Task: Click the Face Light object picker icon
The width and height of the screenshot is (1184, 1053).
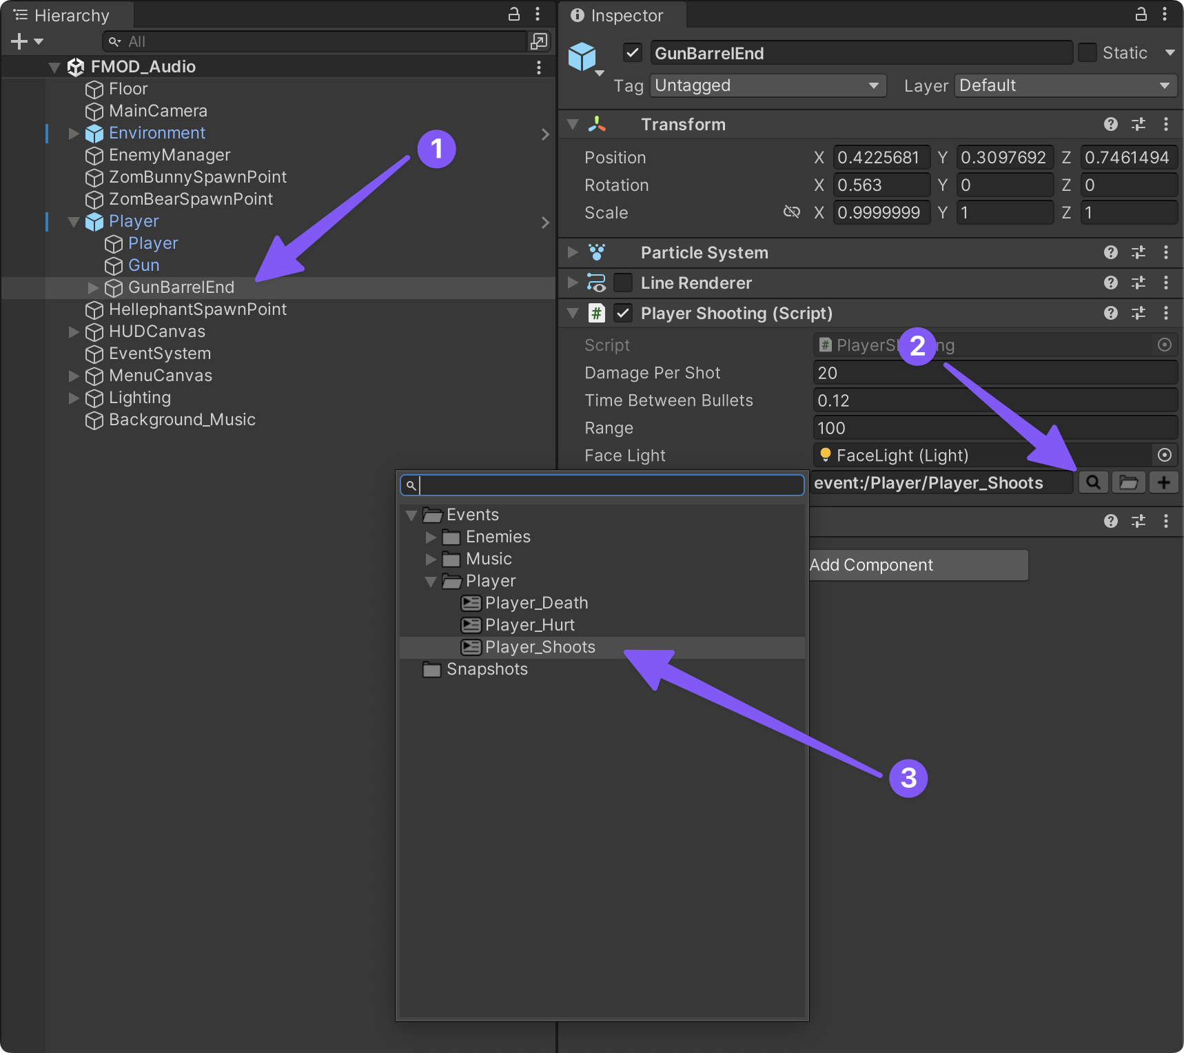Action: coord(1165,455)
